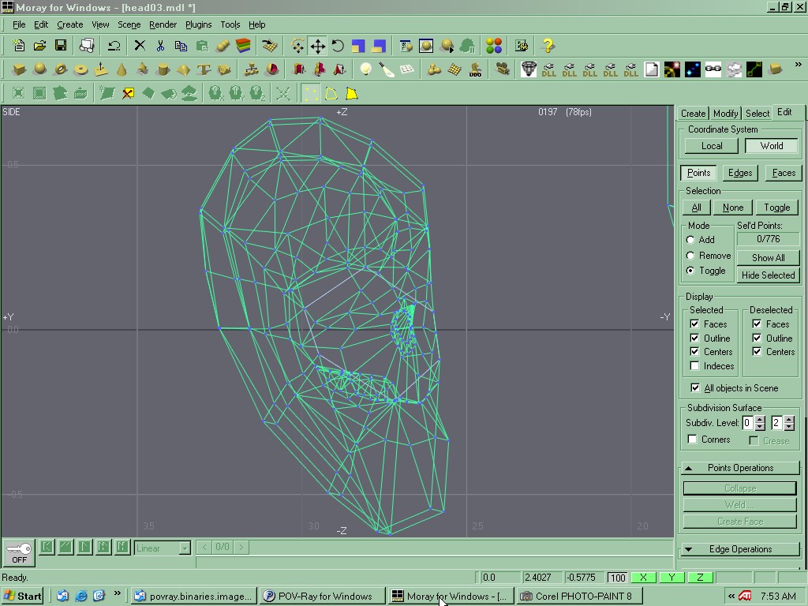Click the scissors Cut icon
808x606 pixels.
[160, 46]
